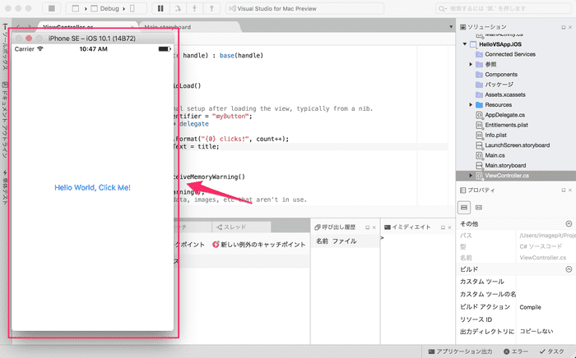Tap the Hello World, Click Me! button
The image size is (576, 358).
click(x=92, y=187)
